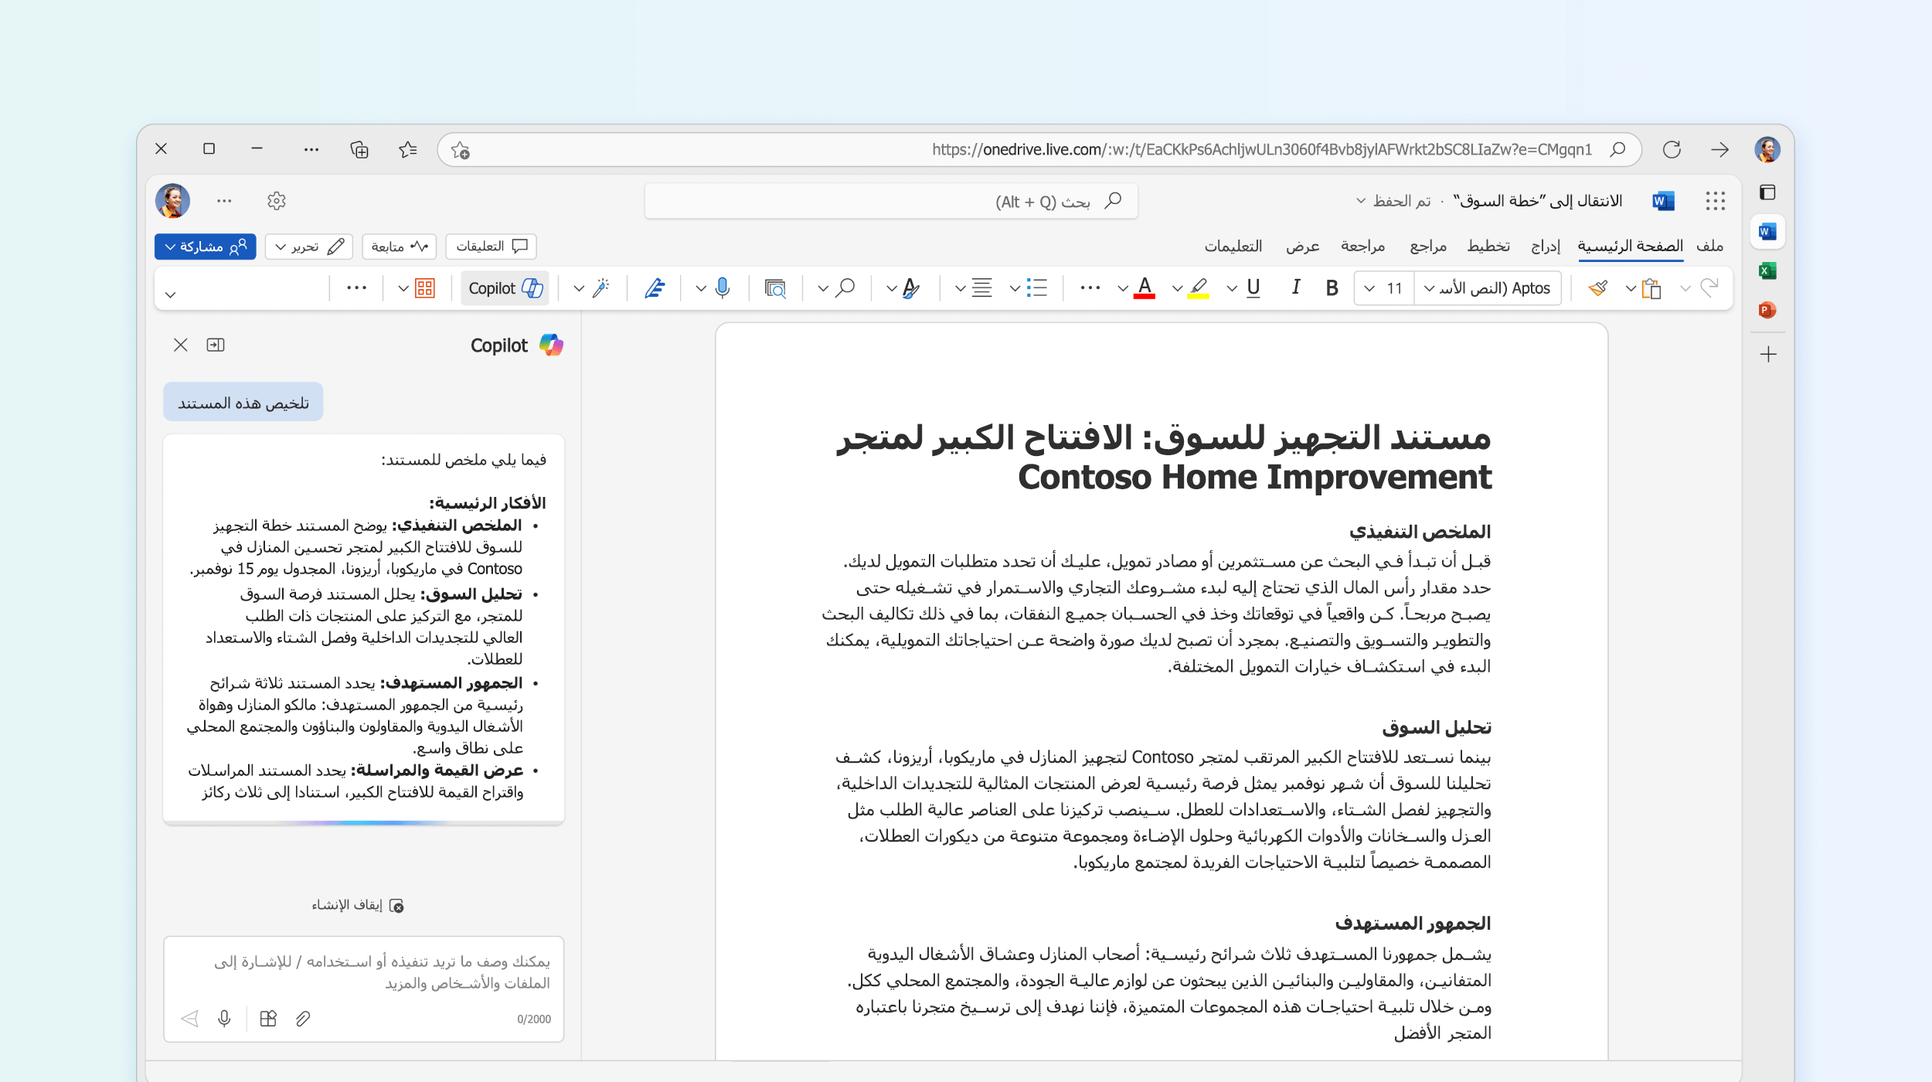The width and height of the screenshot is (1932, 1082).
Task: Expand the highlight color dropdown arrow
Action: (x=1177, y=289)
